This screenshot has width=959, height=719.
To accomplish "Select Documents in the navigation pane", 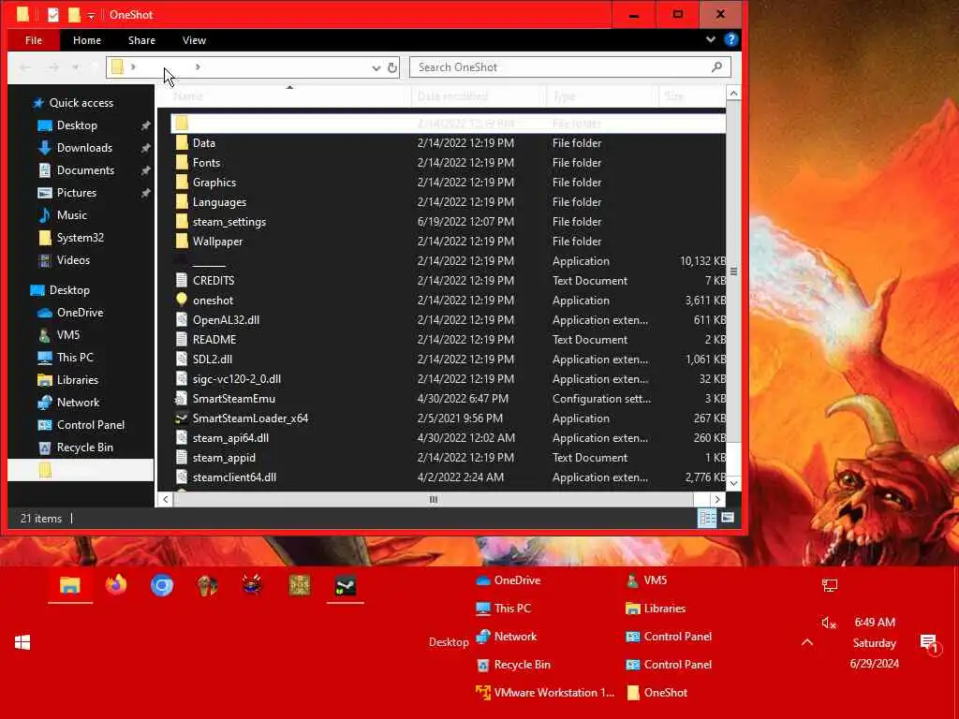I will [85, 170].
